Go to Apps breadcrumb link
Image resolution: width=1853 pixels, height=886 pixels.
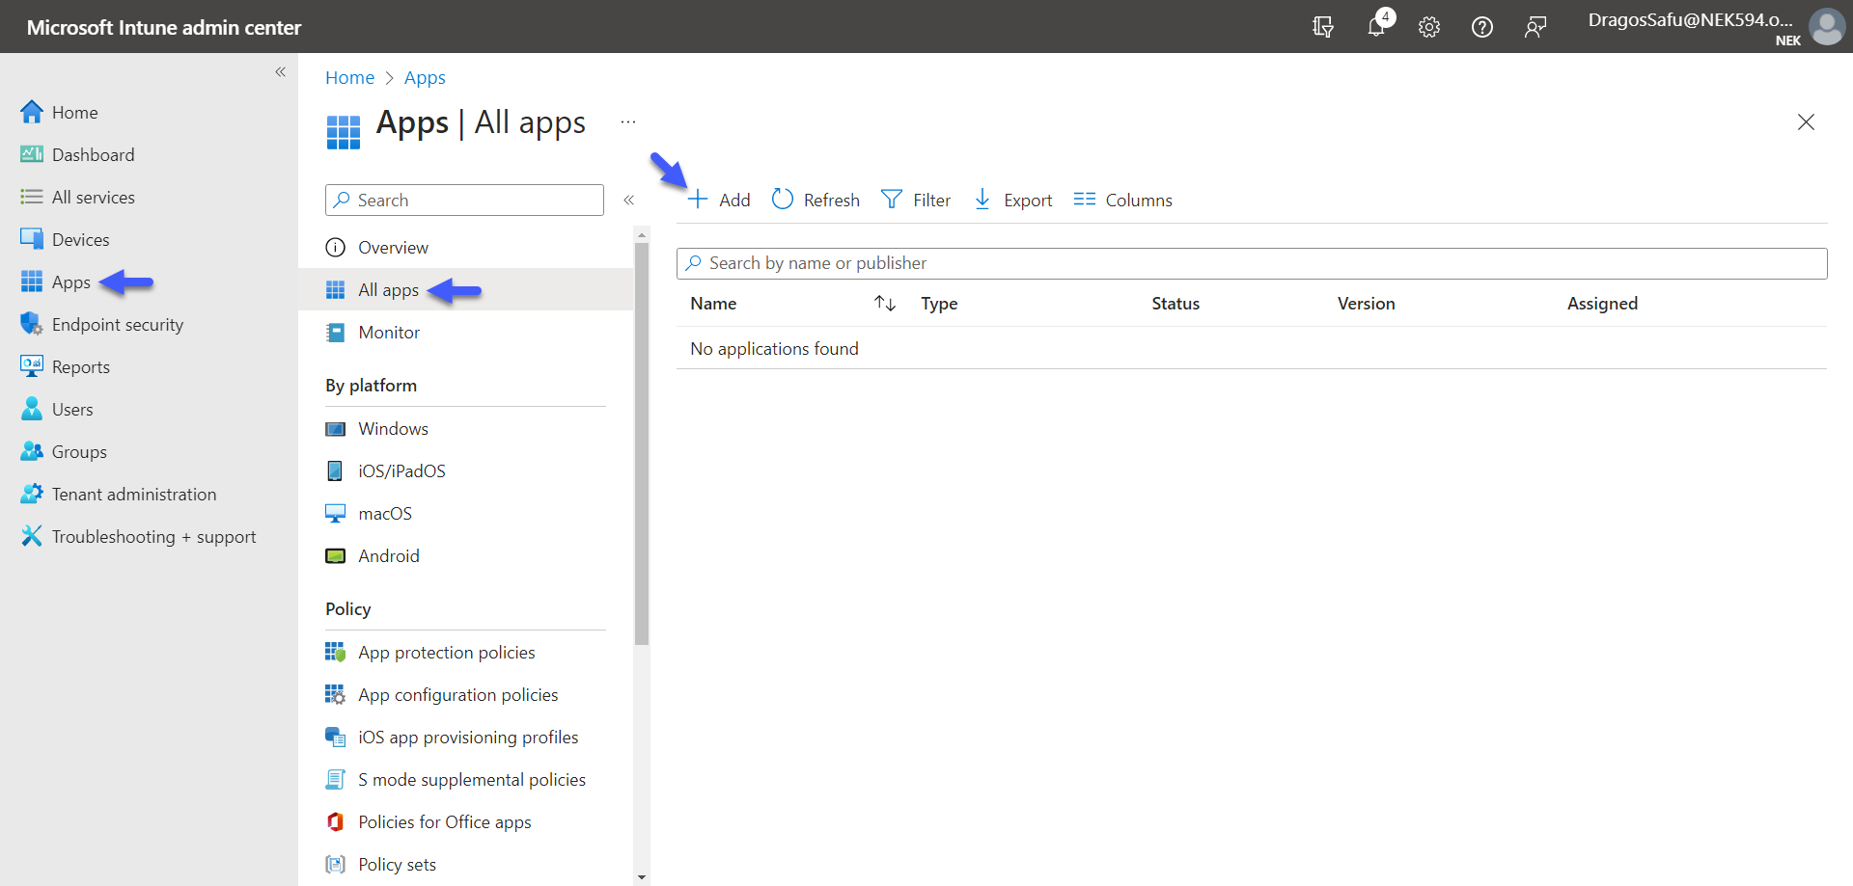[x=425, y=77]
